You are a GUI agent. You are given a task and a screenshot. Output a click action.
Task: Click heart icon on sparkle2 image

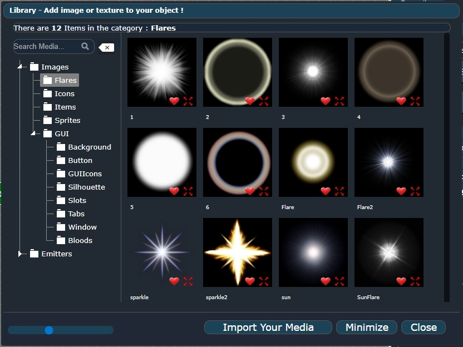[250, 281]
